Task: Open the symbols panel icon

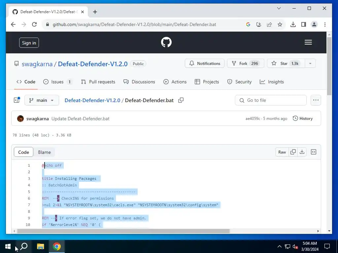Action: (x=314, y=152)
